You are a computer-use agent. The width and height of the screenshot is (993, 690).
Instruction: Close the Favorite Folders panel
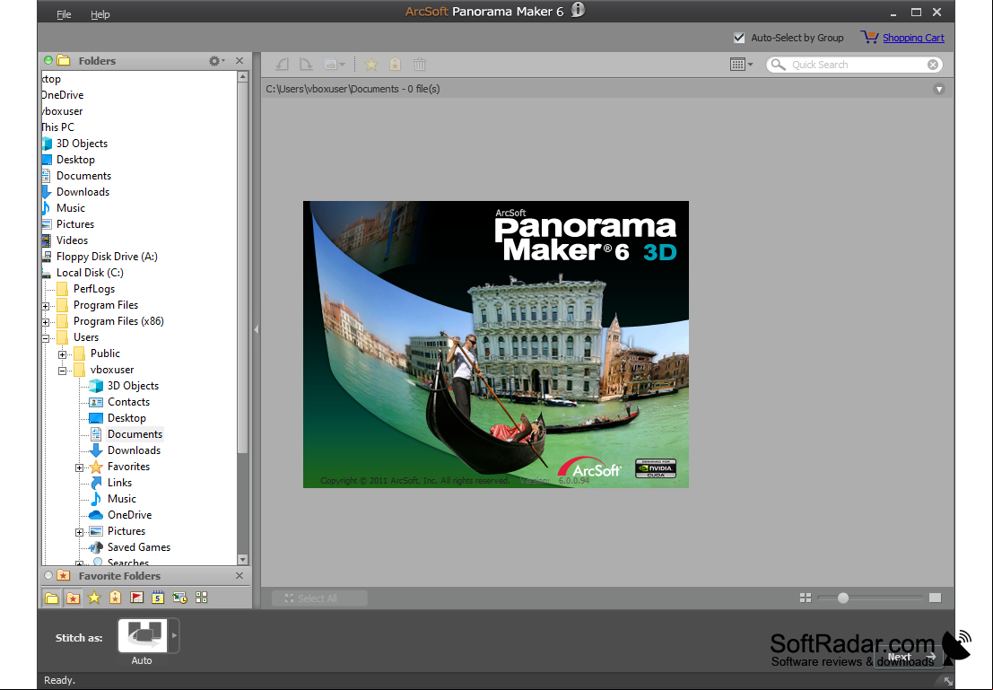[240, 576]
